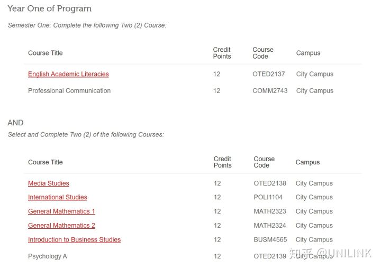Open the General Mathematics 2 link

pos(61,226)
